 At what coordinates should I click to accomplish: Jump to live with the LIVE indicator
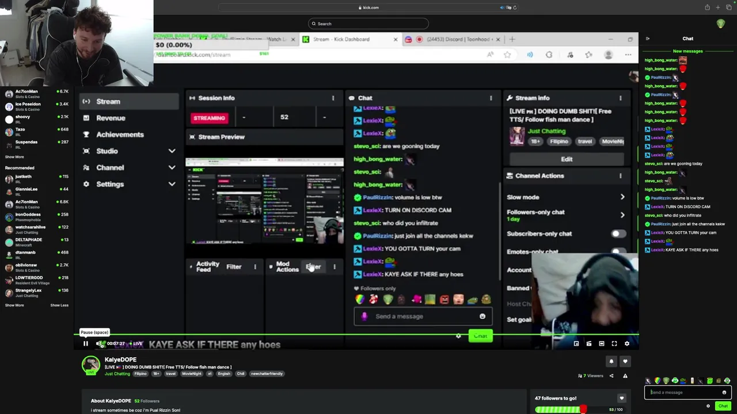(x=136, y=344)
